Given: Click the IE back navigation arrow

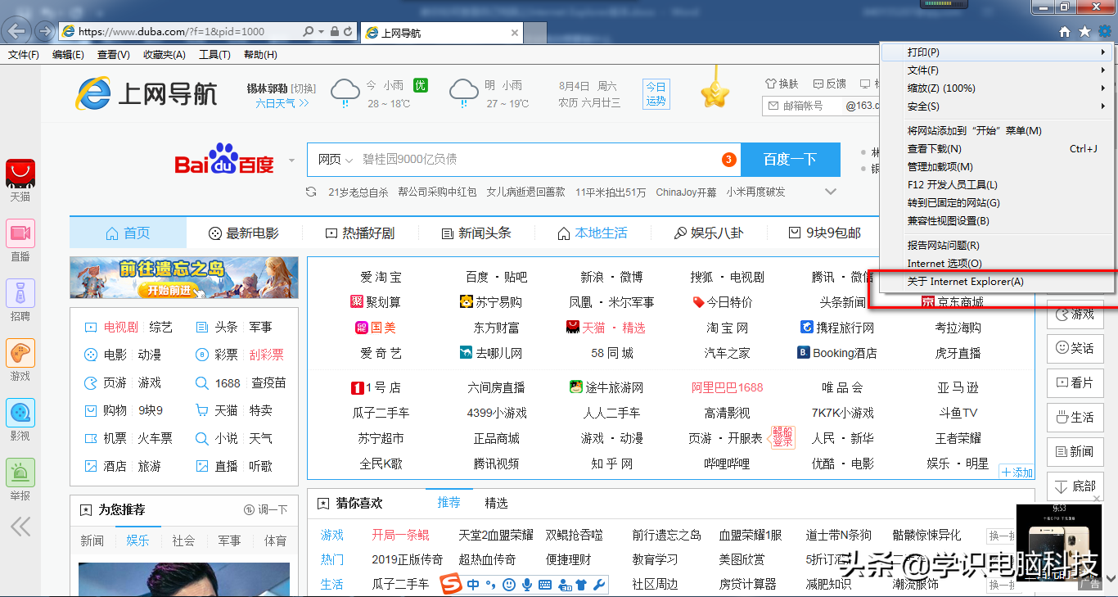Looking at the screenshot, I should [18, 31].
